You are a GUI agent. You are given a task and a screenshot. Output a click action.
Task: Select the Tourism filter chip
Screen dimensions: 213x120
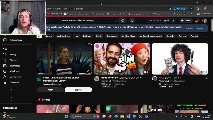pyautogui.click(x=182, y=36)
